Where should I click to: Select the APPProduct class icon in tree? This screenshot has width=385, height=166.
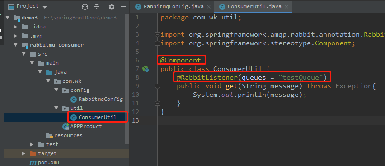pyautogui.click(x=66, y=126)
